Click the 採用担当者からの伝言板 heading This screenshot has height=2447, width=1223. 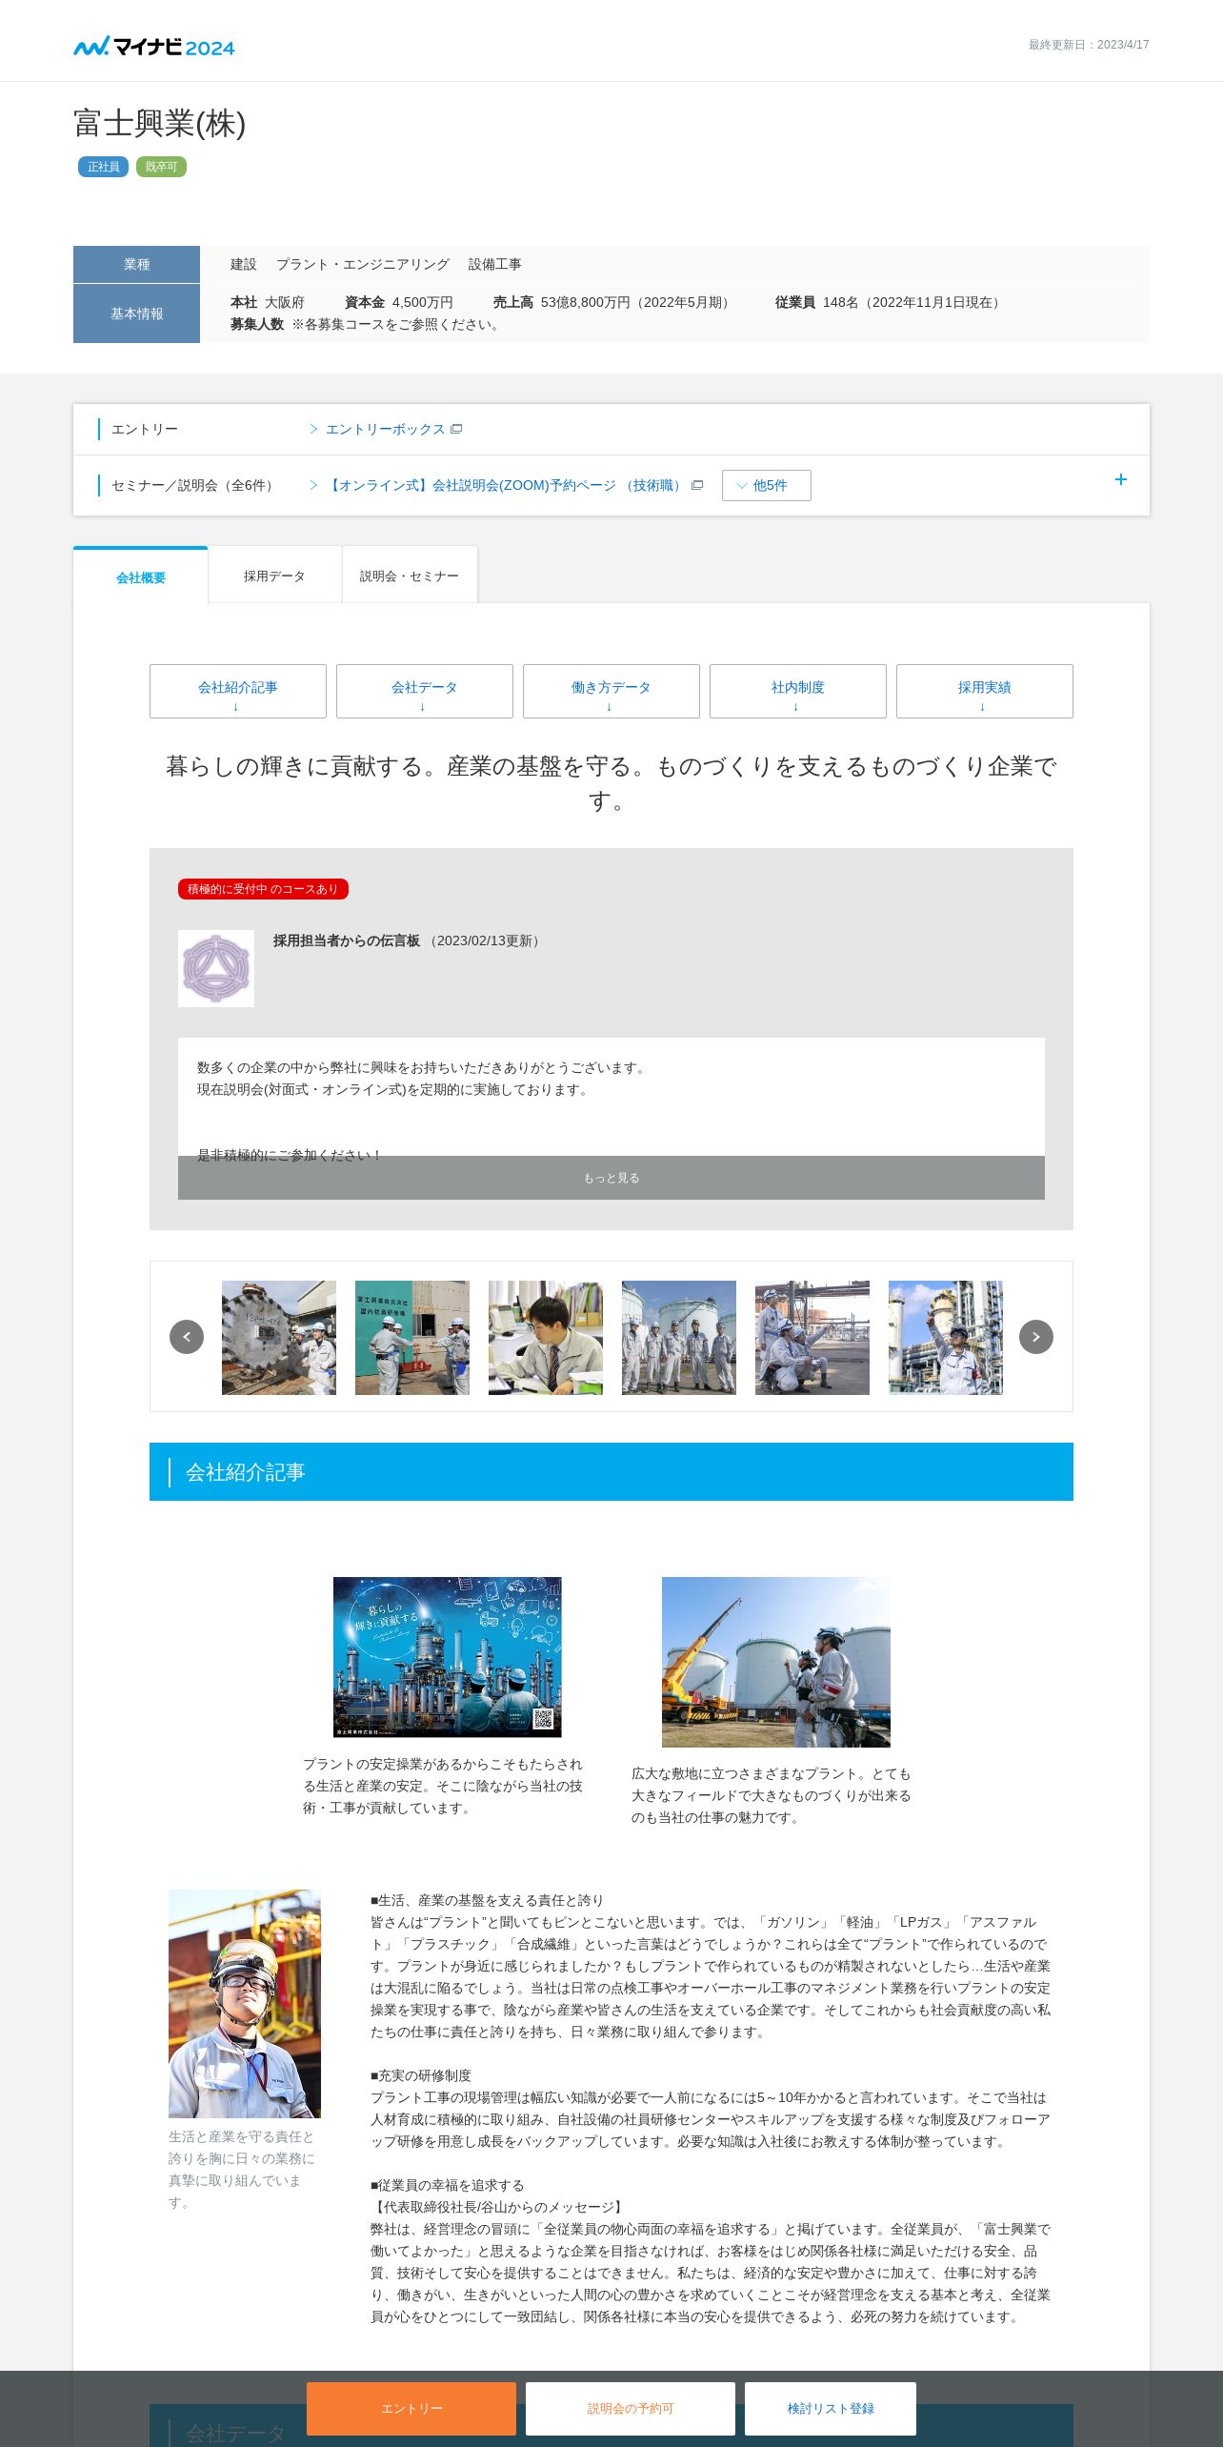[x=347, y=940]
